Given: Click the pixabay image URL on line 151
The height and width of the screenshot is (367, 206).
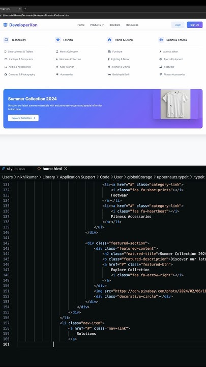Looking at the screenshot, I should point(160,291).
